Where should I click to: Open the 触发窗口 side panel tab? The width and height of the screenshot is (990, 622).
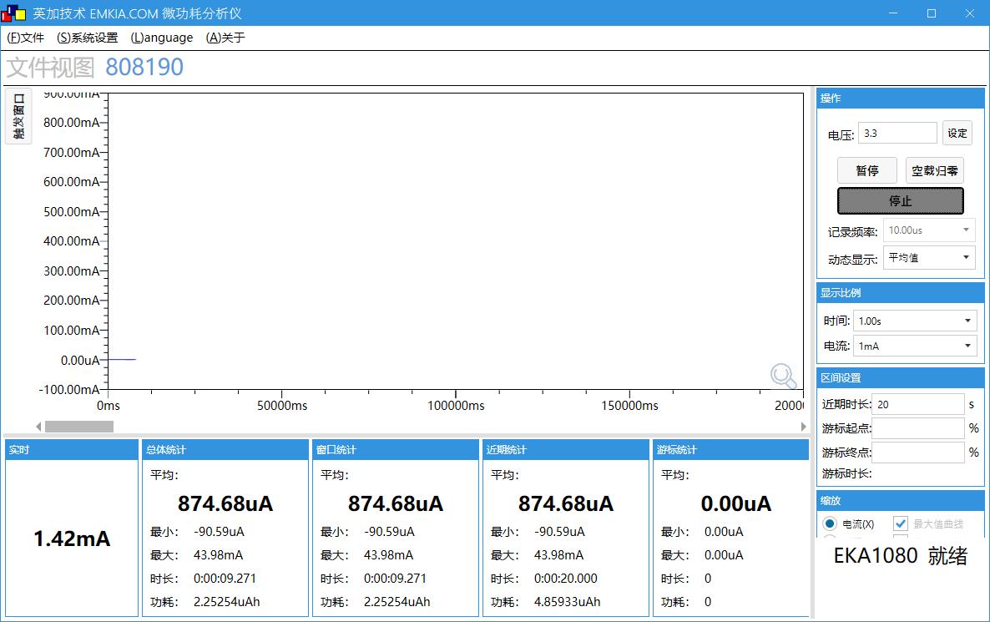click(x=18, y=116)
